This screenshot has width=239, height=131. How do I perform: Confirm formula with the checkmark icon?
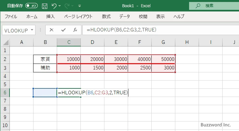(x=63, y=30)
